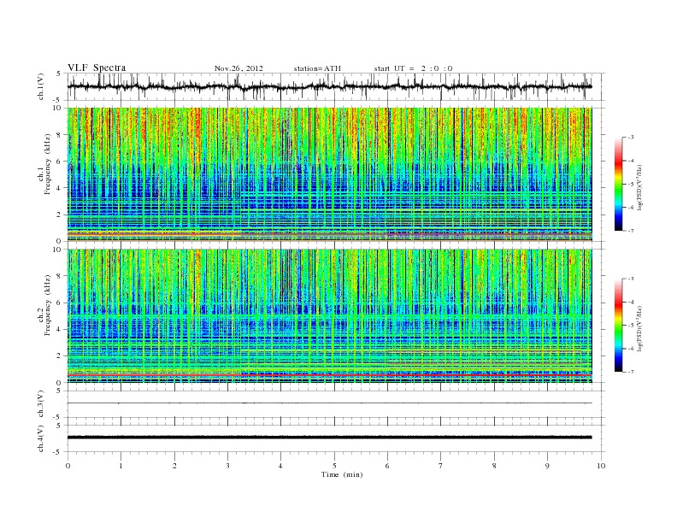Click the ch.1 colorbar "log(PSD)(V²/Hz)" label
Screen dimensions: 677x523
tap(639, 188)
